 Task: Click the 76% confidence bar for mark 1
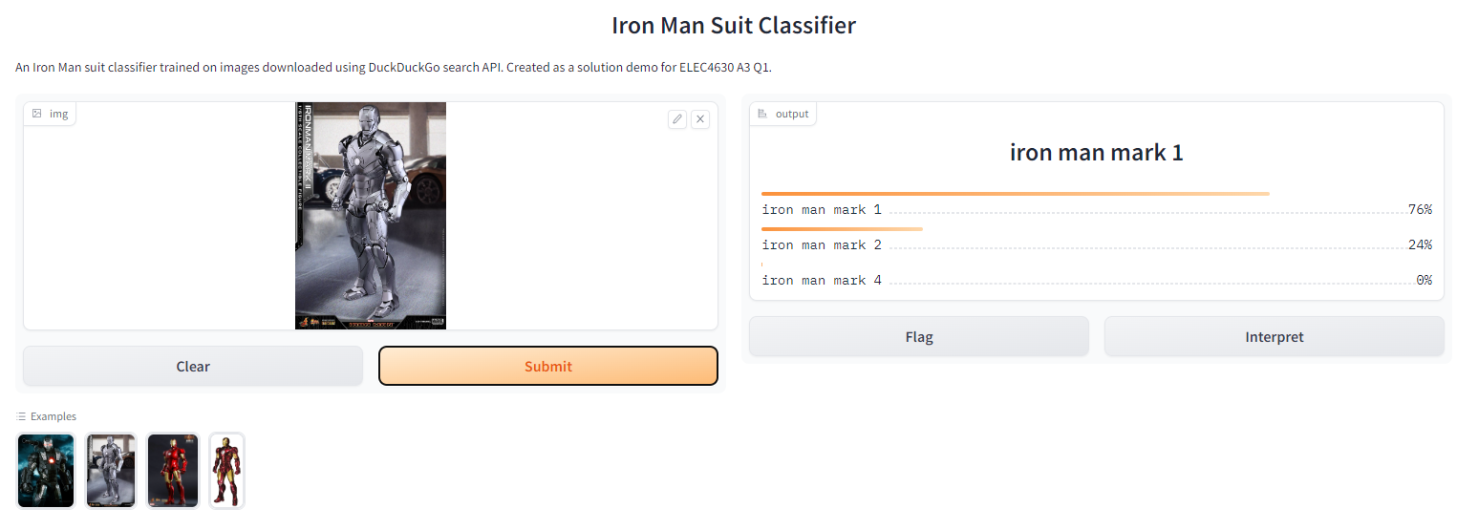point(1015,194)
